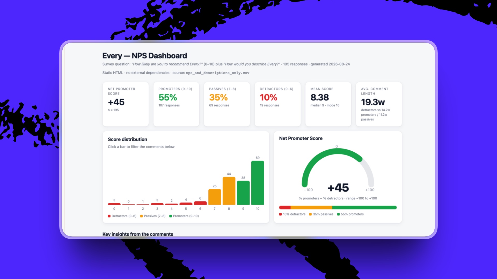Click the green segment of stacked bar
The width and height of the screenshot is (497, 279).
pos(364,207)
